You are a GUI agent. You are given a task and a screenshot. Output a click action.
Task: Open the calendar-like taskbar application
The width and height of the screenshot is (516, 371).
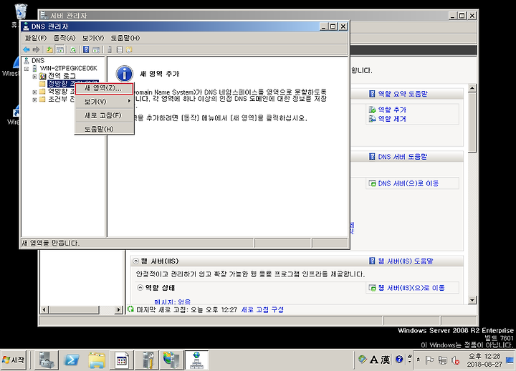[x=121, y=360]
